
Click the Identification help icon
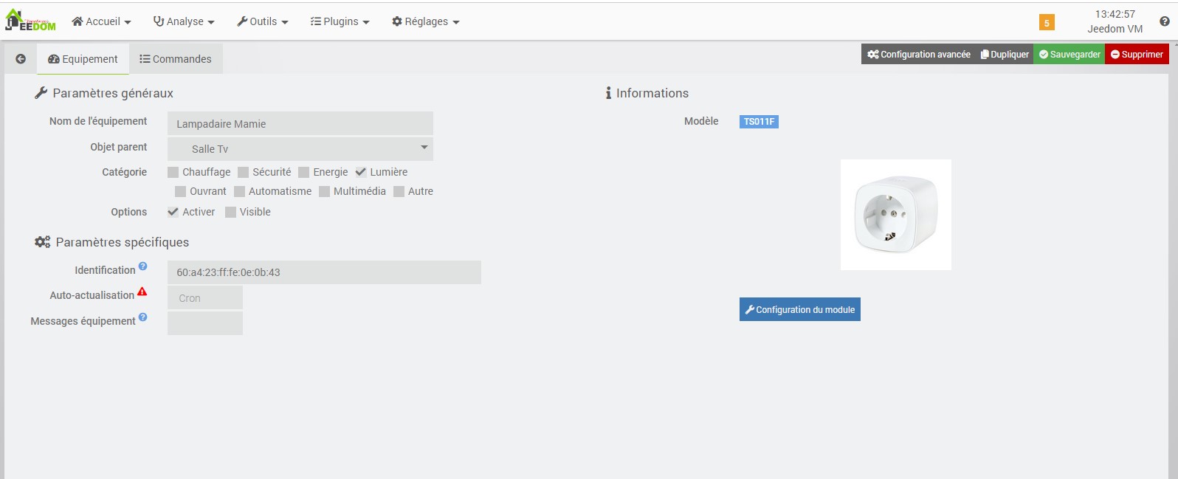(x=142, y=266)
